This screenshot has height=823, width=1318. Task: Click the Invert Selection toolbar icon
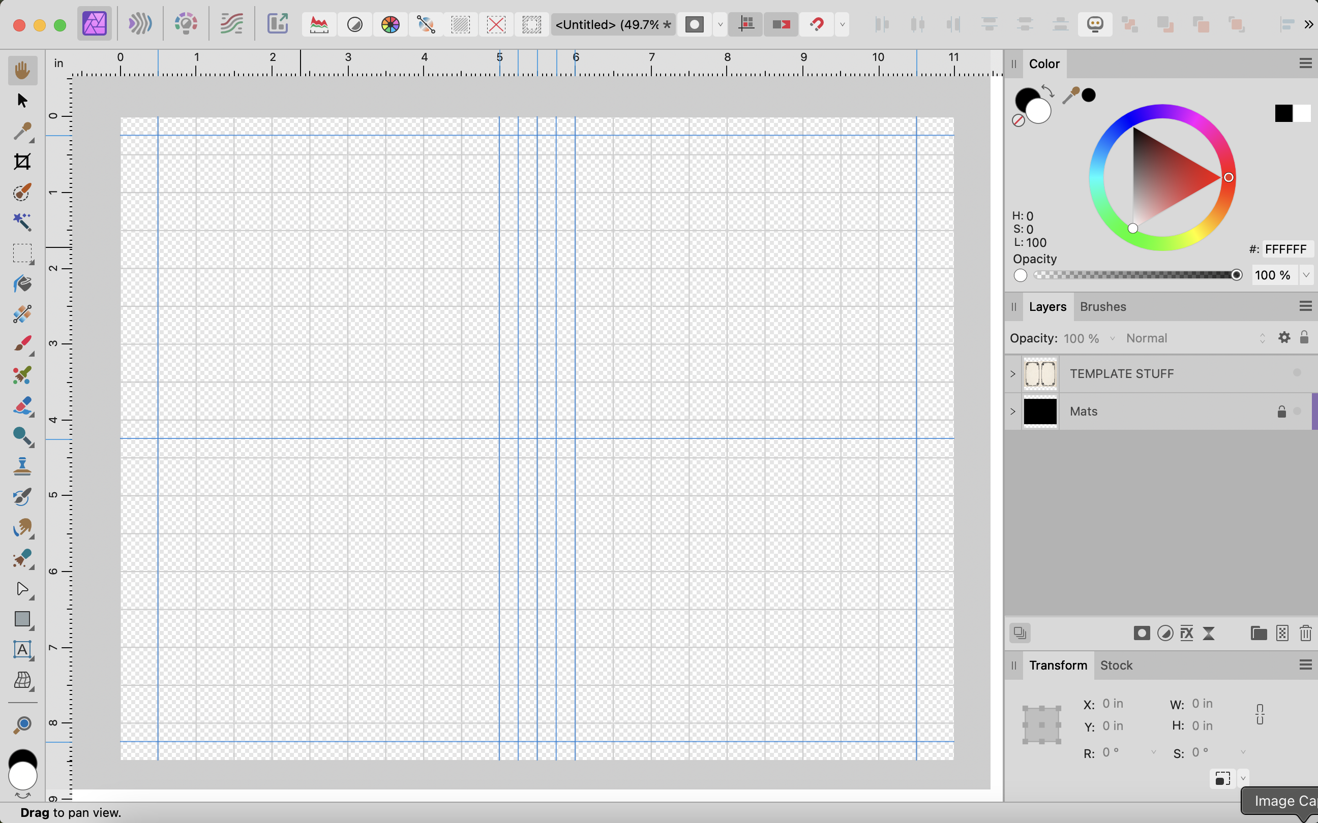click(x=531, y=24)
